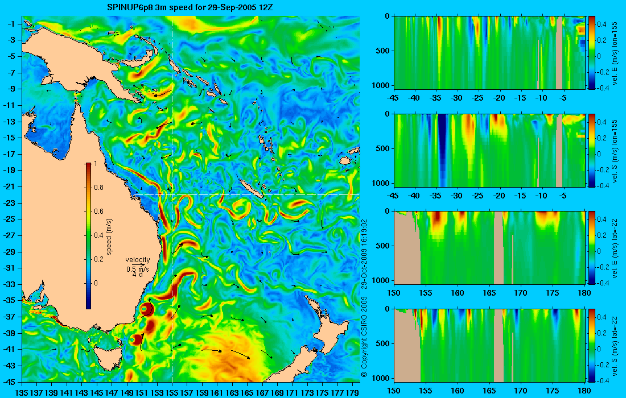626x398 pixels.
Task: Click the title 'SPINUP6p8 3m speed for 29-Sep-2005 12Z'
Action: point(190,7)
